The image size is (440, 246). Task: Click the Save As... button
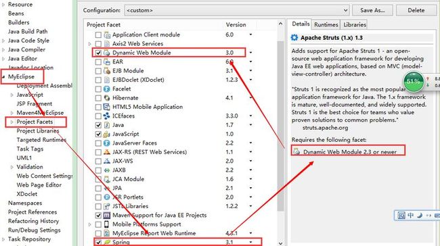[x=372, y=10]
